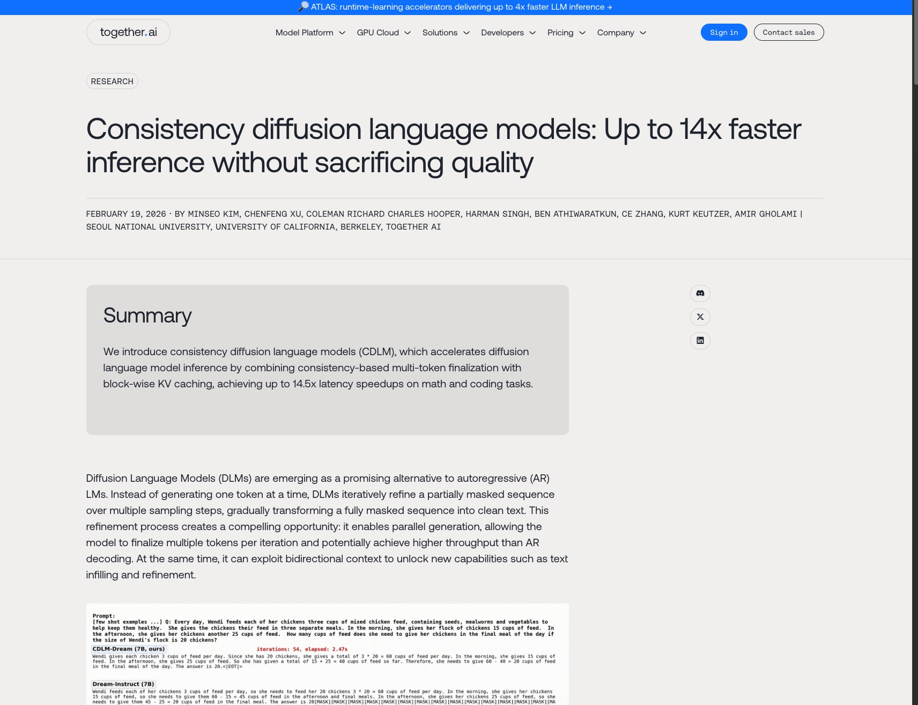Click author name MINSEO KIM
This screenshot has width=918, height=705.
pyautogui.click(x=213, y=214)
